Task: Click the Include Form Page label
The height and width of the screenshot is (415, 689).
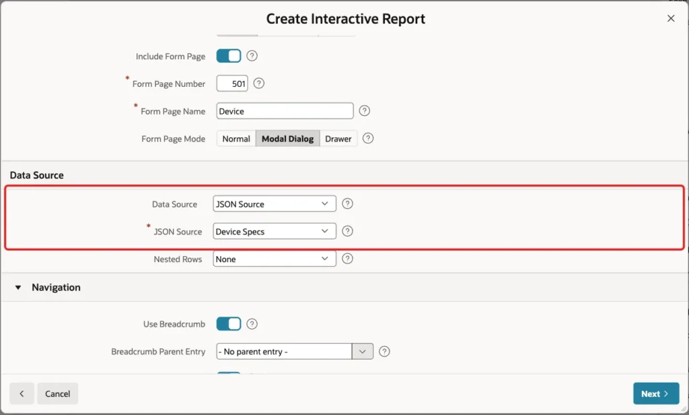Action: (x=170, y=57)
